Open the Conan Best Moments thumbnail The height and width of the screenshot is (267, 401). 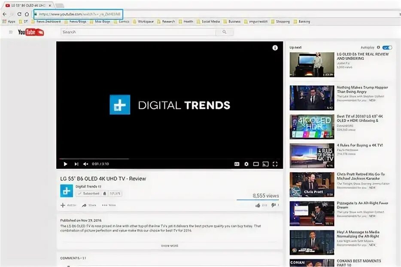pos(312,263)
